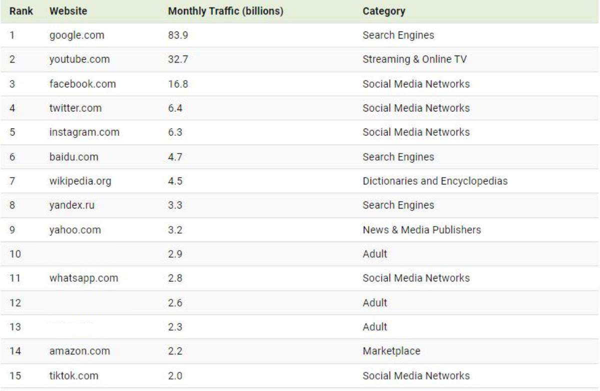Click the google.com website entry

point(76,35)
